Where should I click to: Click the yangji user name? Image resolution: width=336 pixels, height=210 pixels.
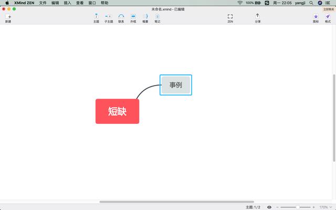click(x=300, y=3)
